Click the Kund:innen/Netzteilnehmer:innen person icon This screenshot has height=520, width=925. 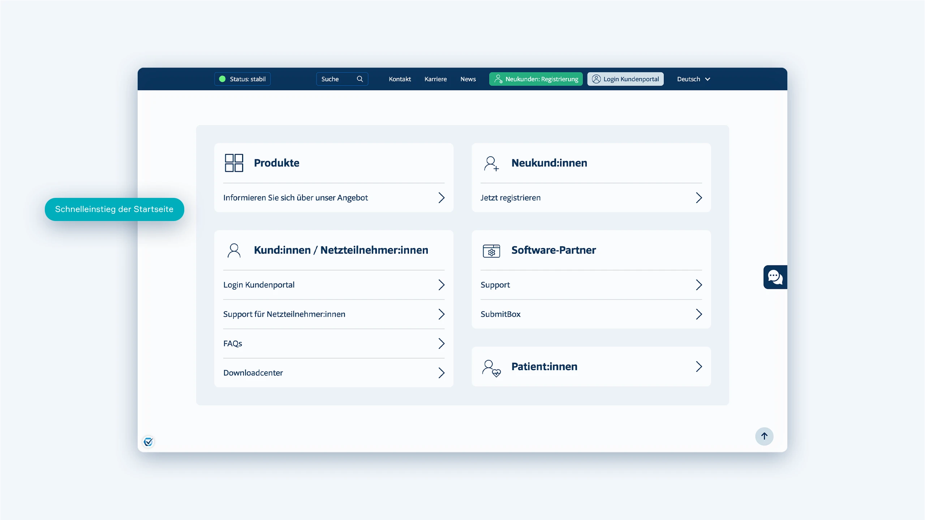tap(234, 250)
